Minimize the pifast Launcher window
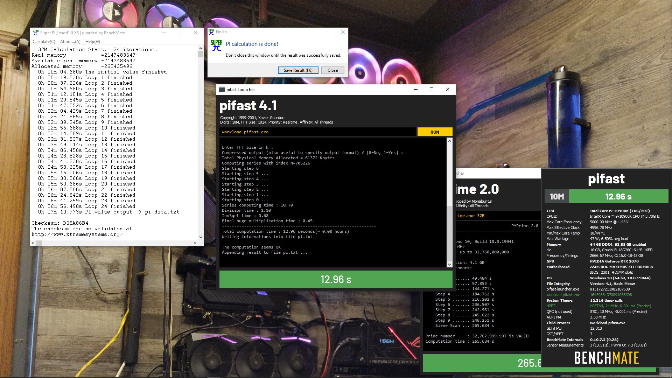 point(416,90)
